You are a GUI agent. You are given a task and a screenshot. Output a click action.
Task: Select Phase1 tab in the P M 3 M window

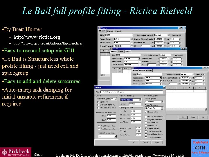pos(114,51)
